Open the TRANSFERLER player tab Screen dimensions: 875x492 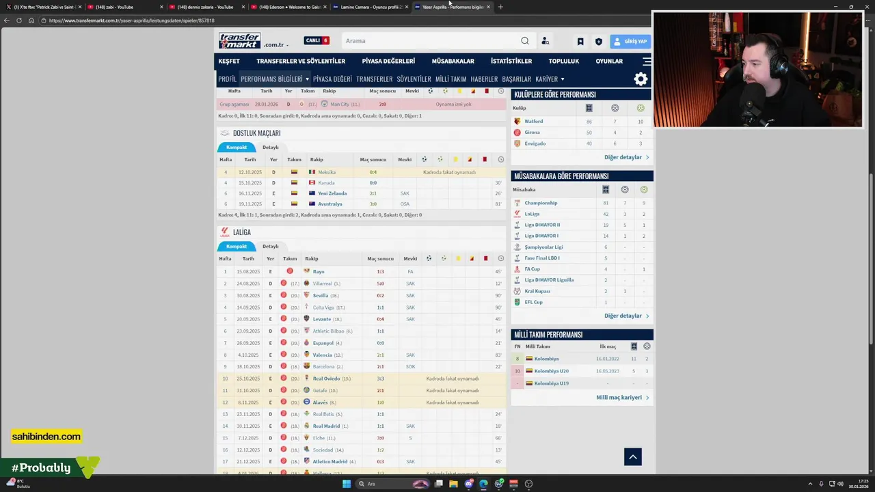point(374,79)
